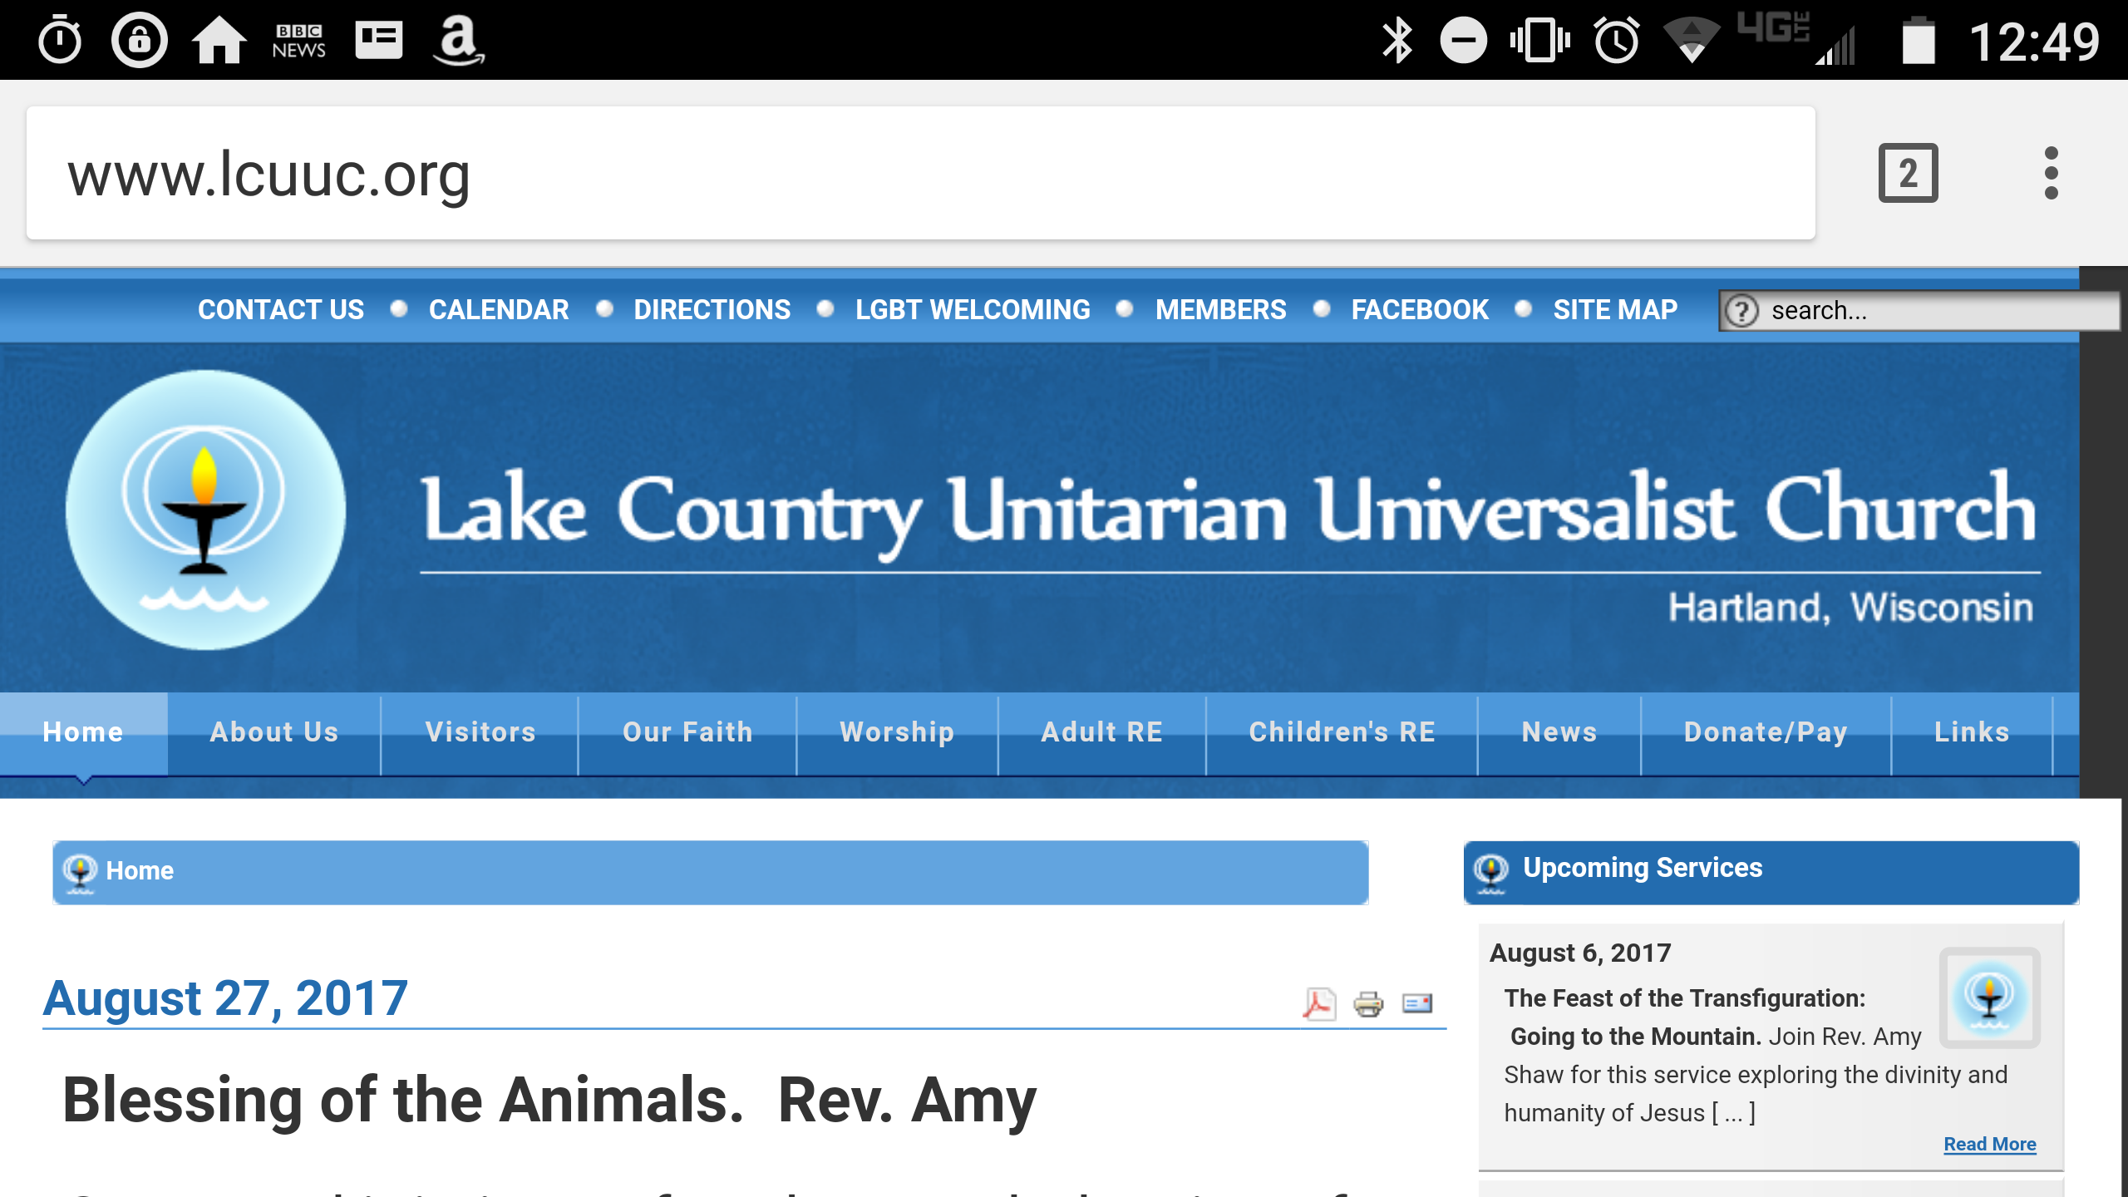Click the Upcoming Services panel header
Screen dimensions: 2128x1197
[x=1771, y=872]
